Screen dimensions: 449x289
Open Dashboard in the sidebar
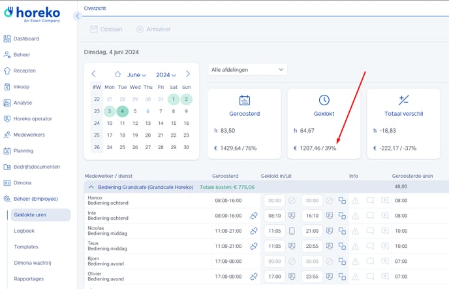coord(22,39)
